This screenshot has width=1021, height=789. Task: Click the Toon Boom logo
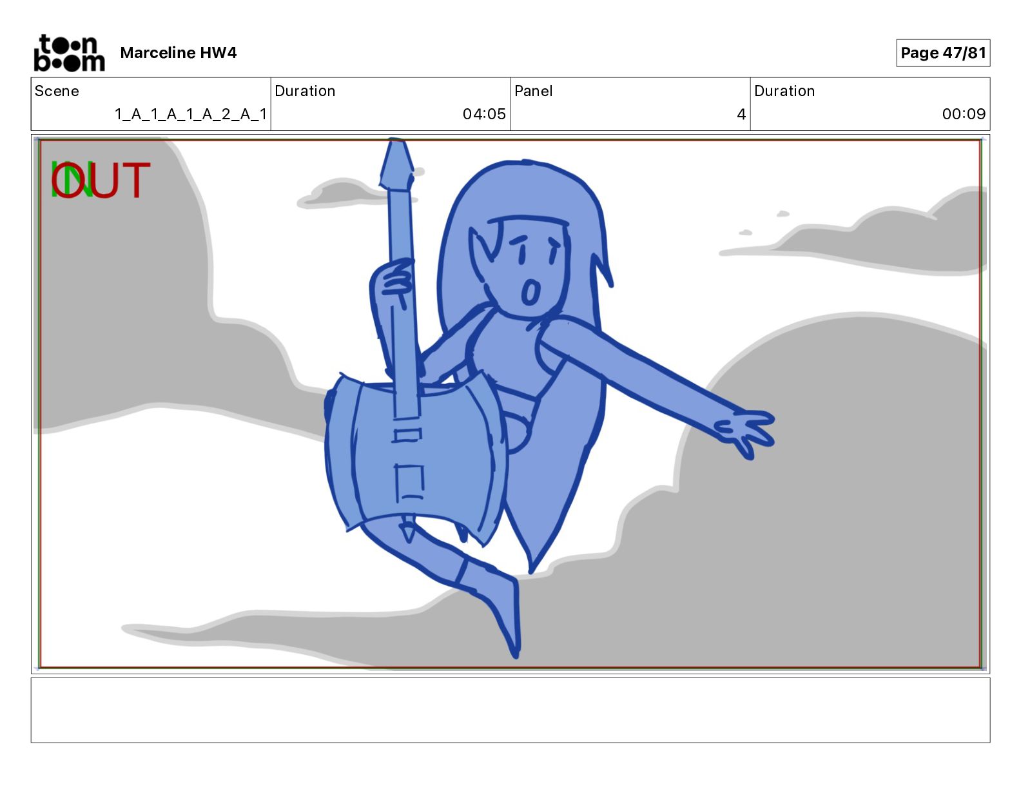[69, 53]
